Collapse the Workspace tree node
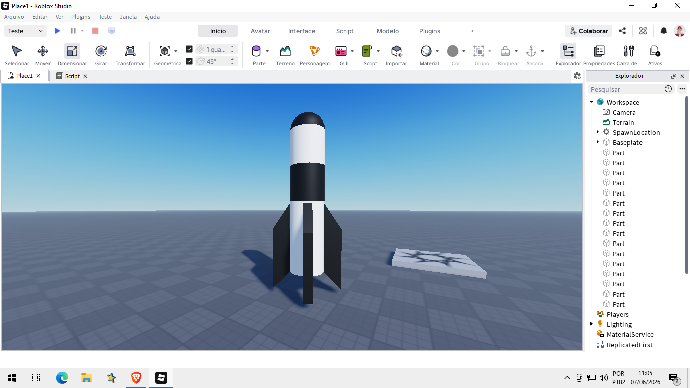 (x=592, y=102)
